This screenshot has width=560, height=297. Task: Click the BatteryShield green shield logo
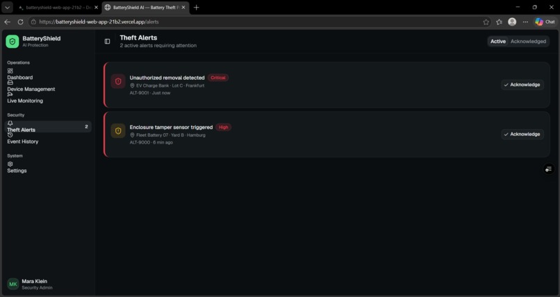12,42
